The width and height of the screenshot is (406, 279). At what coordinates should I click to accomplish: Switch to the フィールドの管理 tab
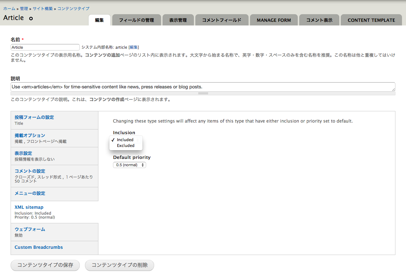click(x=136, y=20)
